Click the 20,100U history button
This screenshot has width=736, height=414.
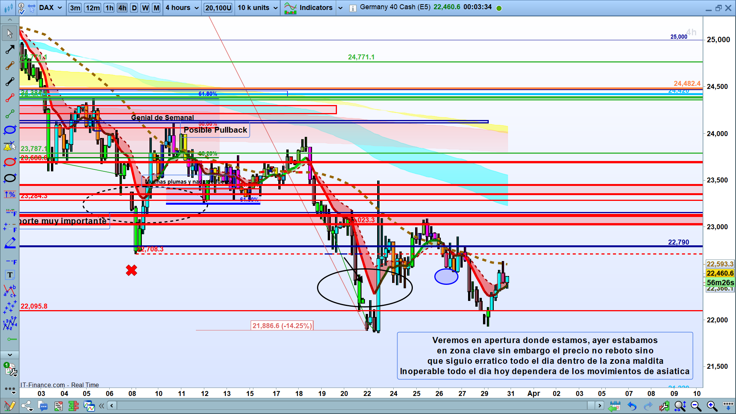click(218, 8)
